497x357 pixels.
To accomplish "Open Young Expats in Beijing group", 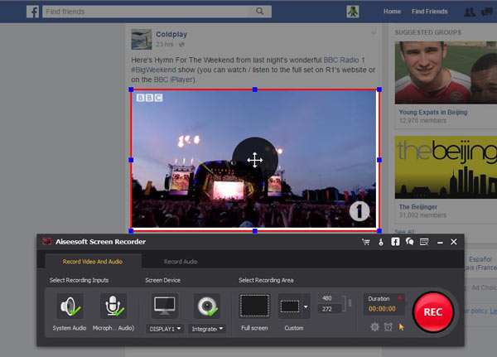I will coord(433,113).
